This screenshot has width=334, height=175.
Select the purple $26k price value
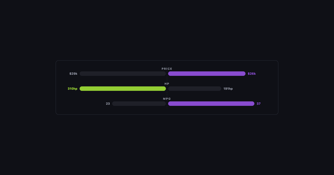tap(252, 74)
